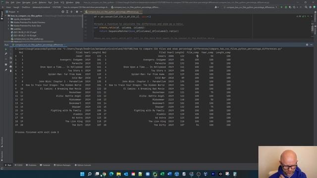Open the Edit menu
This screenshot has width=317, height=178.
(x=12, y=2)
